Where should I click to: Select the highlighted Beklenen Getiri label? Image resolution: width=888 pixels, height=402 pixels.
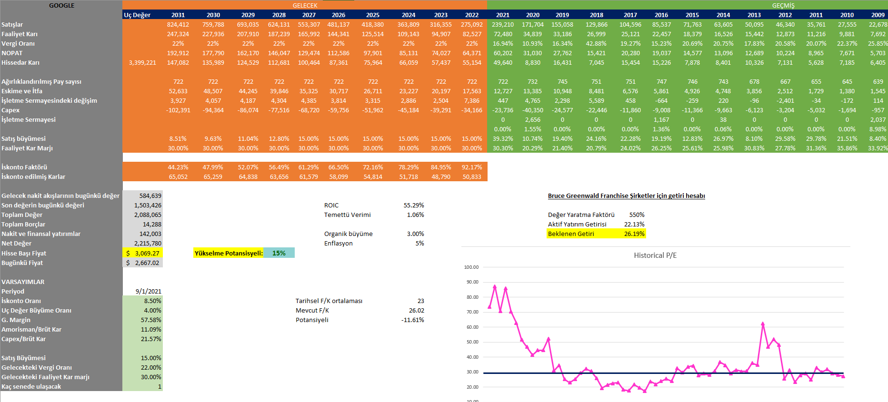(571, 234)
